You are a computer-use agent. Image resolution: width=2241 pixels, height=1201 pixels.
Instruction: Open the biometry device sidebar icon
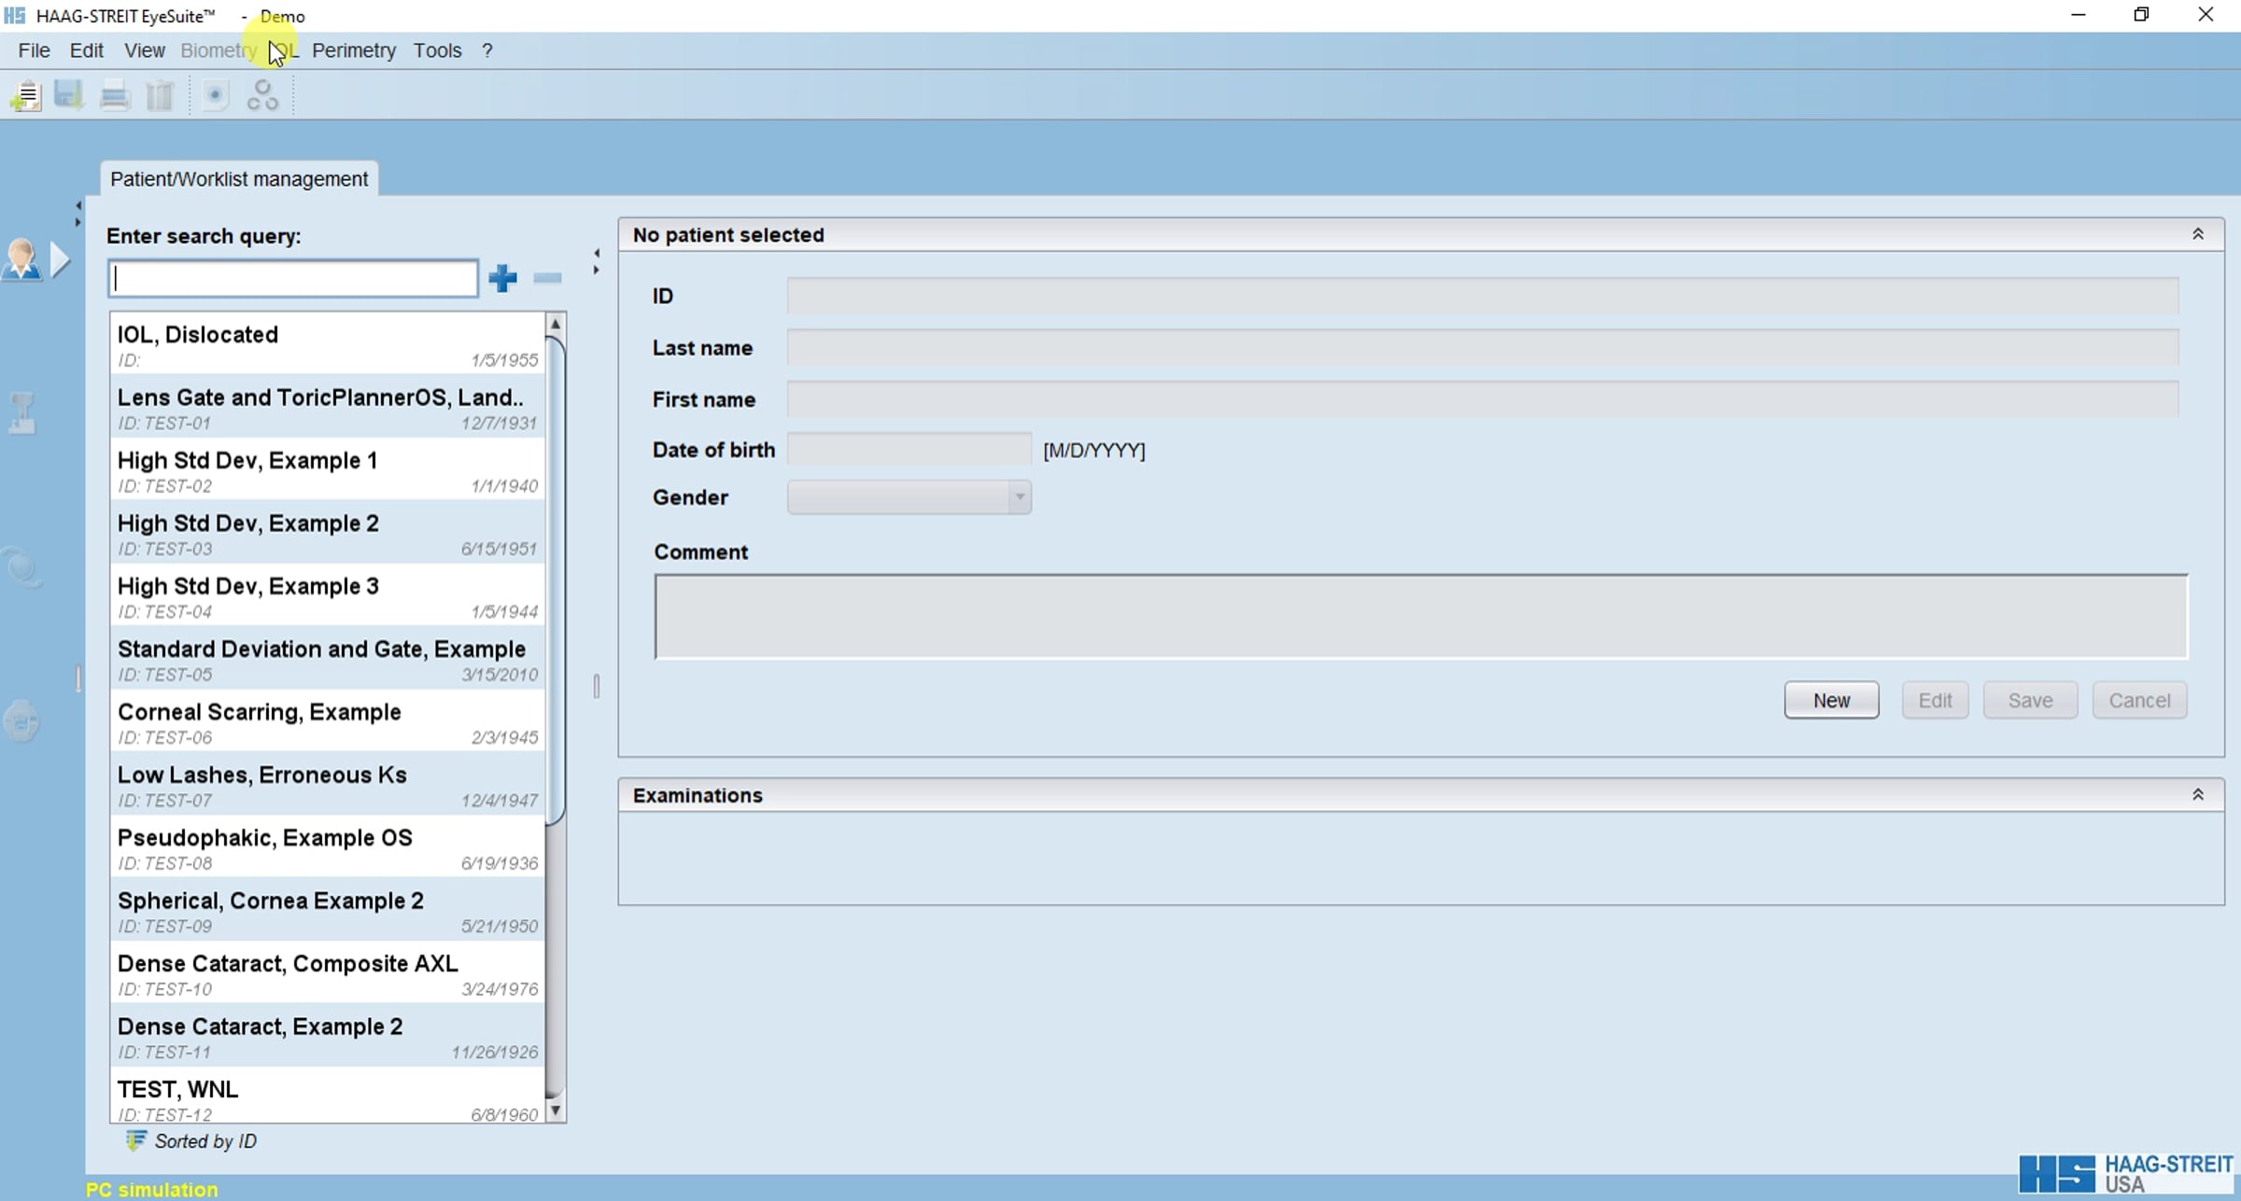pyautogui.click(x=21, y=412)
